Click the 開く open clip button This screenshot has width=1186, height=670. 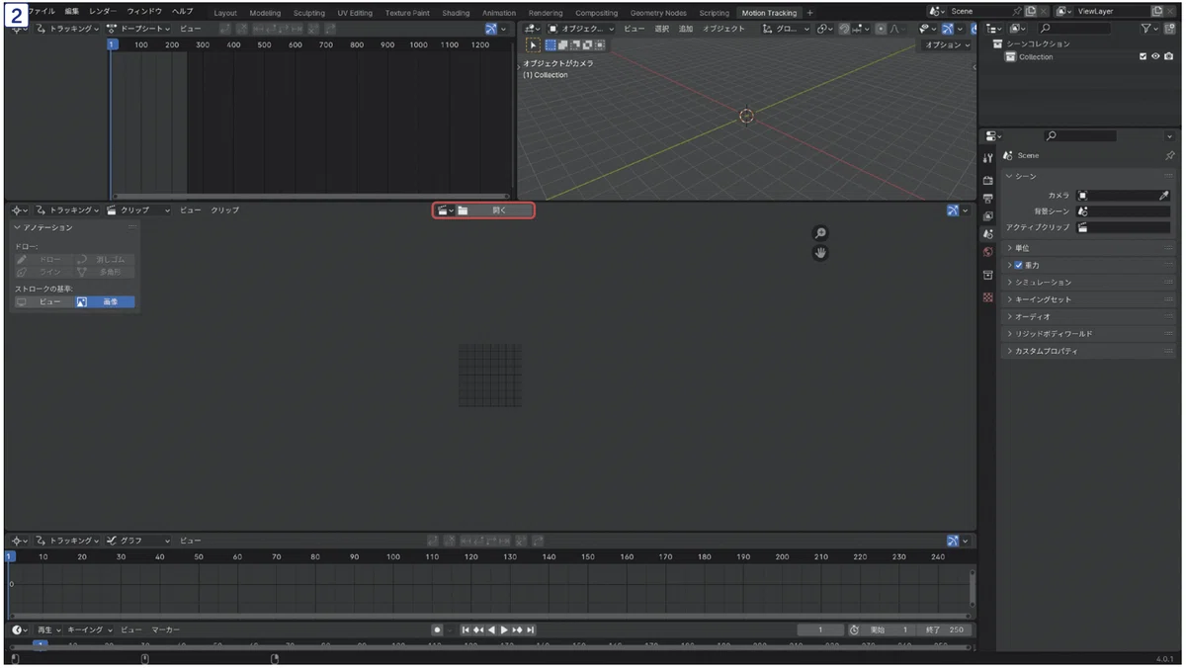(501, 210)
